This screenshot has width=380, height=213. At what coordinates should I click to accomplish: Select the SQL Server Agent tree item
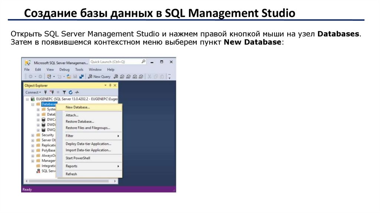coord(46,171)
